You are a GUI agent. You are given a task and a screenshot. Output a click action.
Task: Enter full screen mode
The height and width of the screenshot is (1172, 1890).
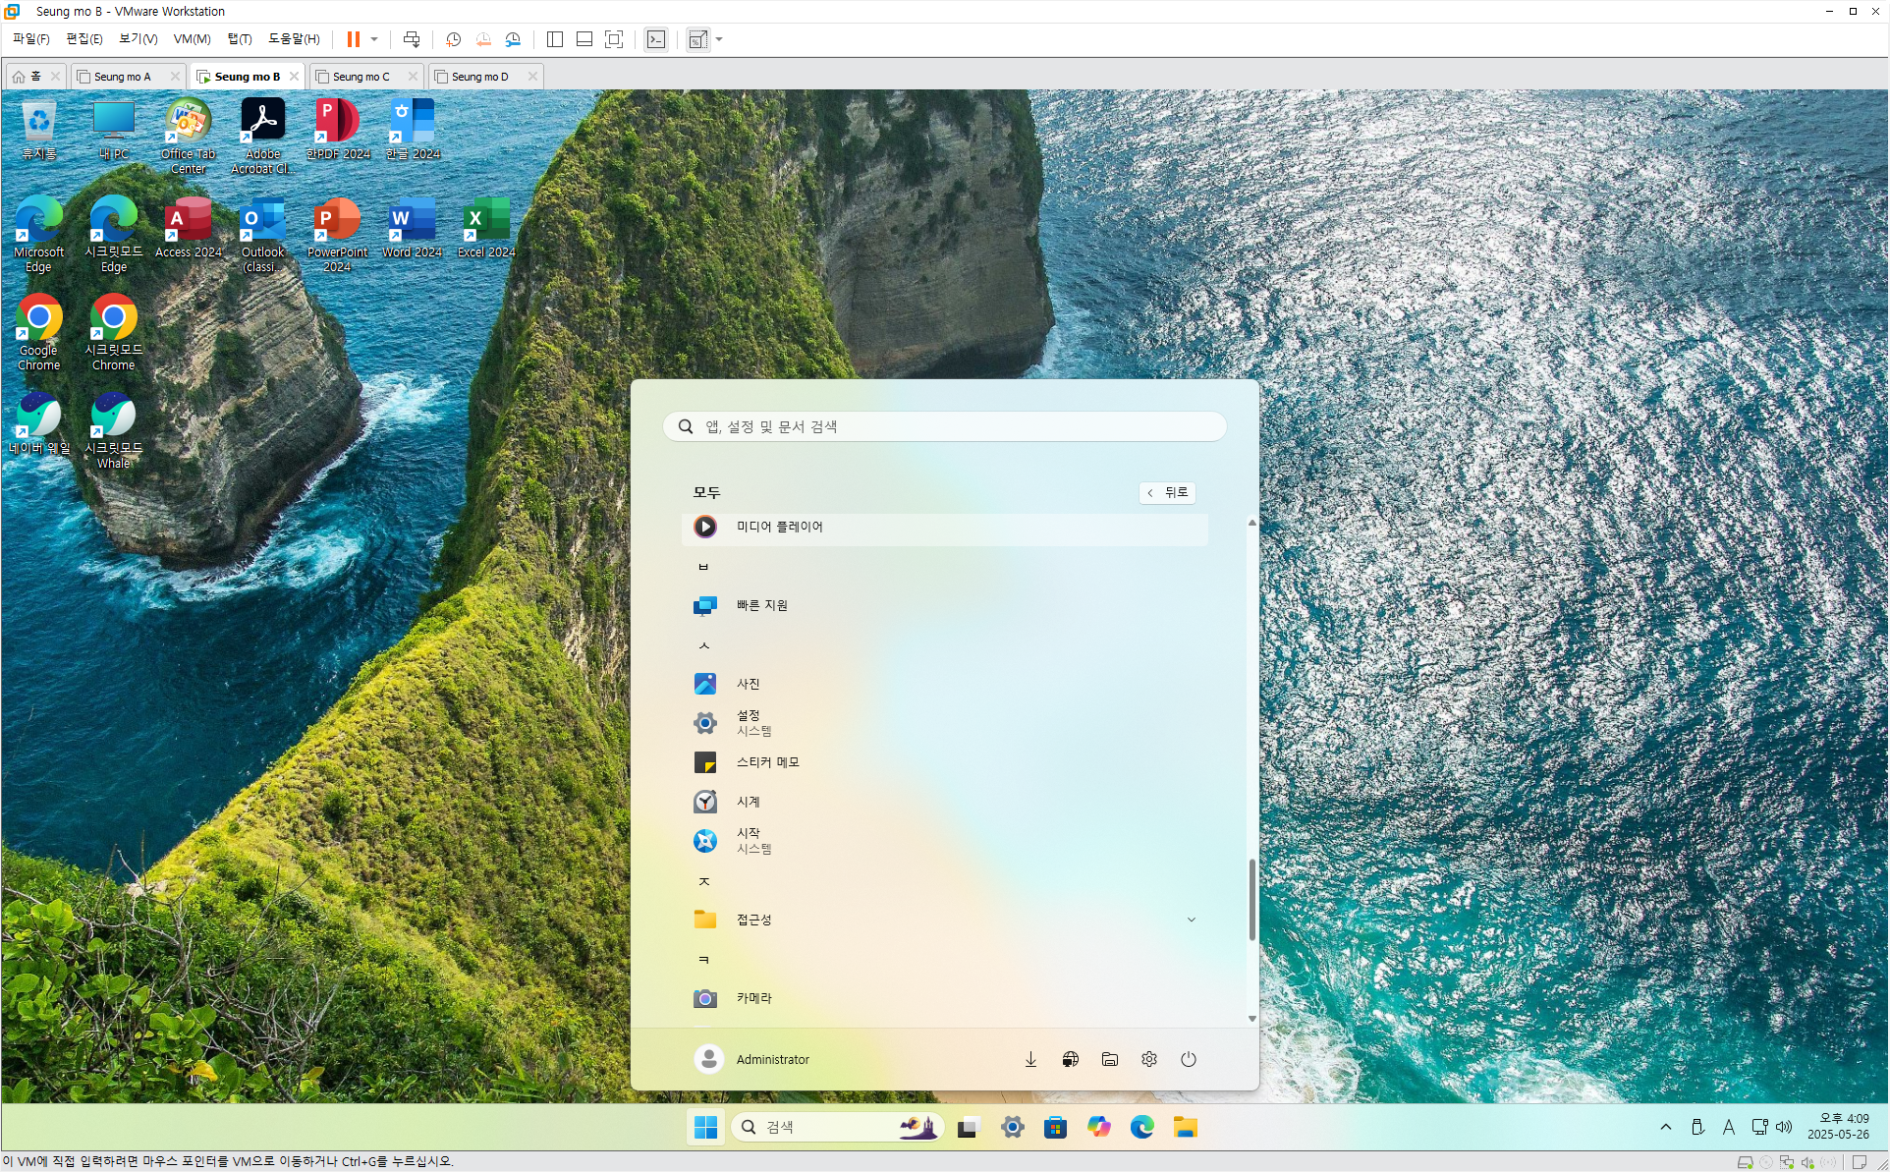coord(614,39)
